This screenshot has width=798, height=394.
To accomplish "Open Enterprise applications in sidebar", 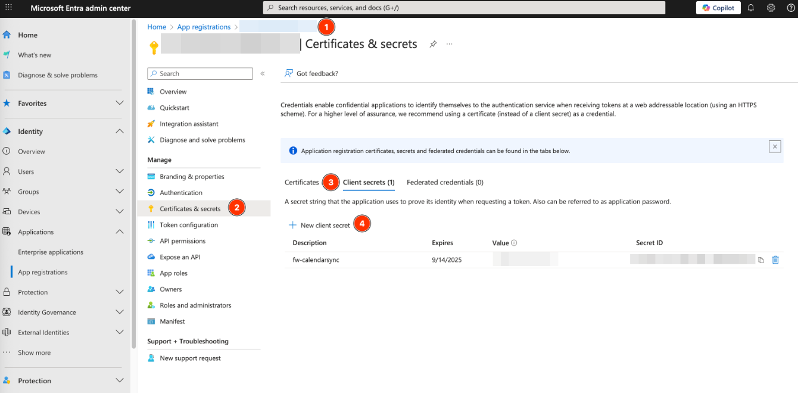I will coord(51,252).
